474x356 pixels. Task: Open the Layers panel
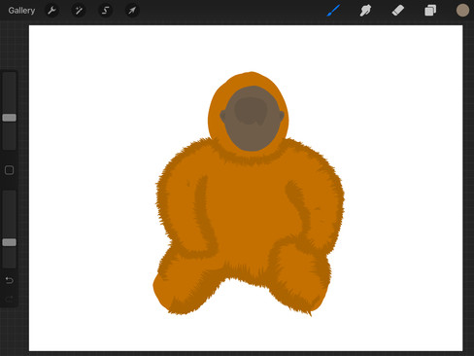(x=430, y=11)
